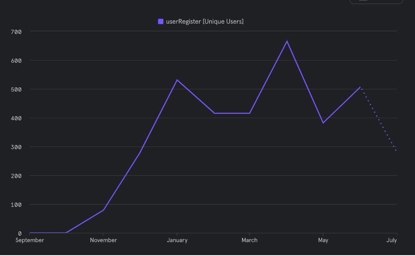The height and width of the screenshot is (256, 415).
Task: Click the 300 y-axis value
Action: point(16,147)
